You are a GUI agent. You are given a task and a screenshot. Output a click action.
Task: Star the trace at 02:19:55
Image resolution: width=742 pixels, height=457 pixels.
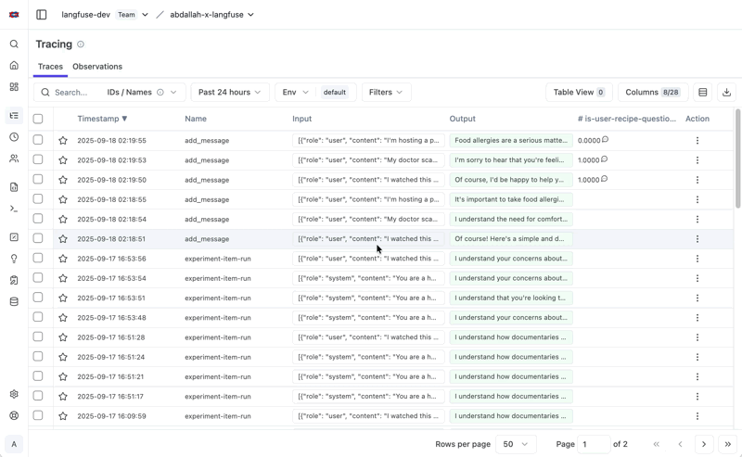pyautogui.click(x=63, y=141)
